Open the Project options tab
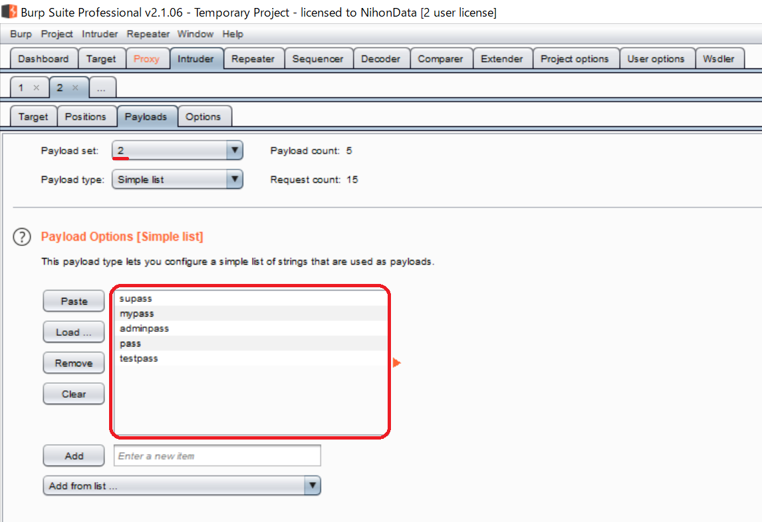The width and height of the screenshot is (762, 522). [575, 59]
